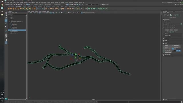Screen dimensions: 183x103
Task: Switch to four-view pane layout
Action: (x=6, y=37)
